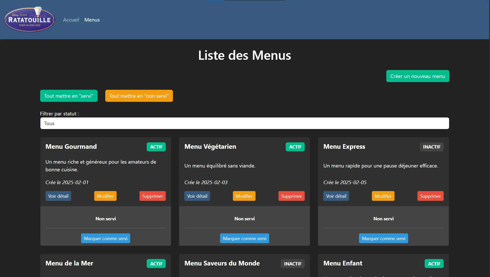The height and width of the screenshot is (277, 490).
Task: Mark Menu Express as served
Action: [383, 238]
